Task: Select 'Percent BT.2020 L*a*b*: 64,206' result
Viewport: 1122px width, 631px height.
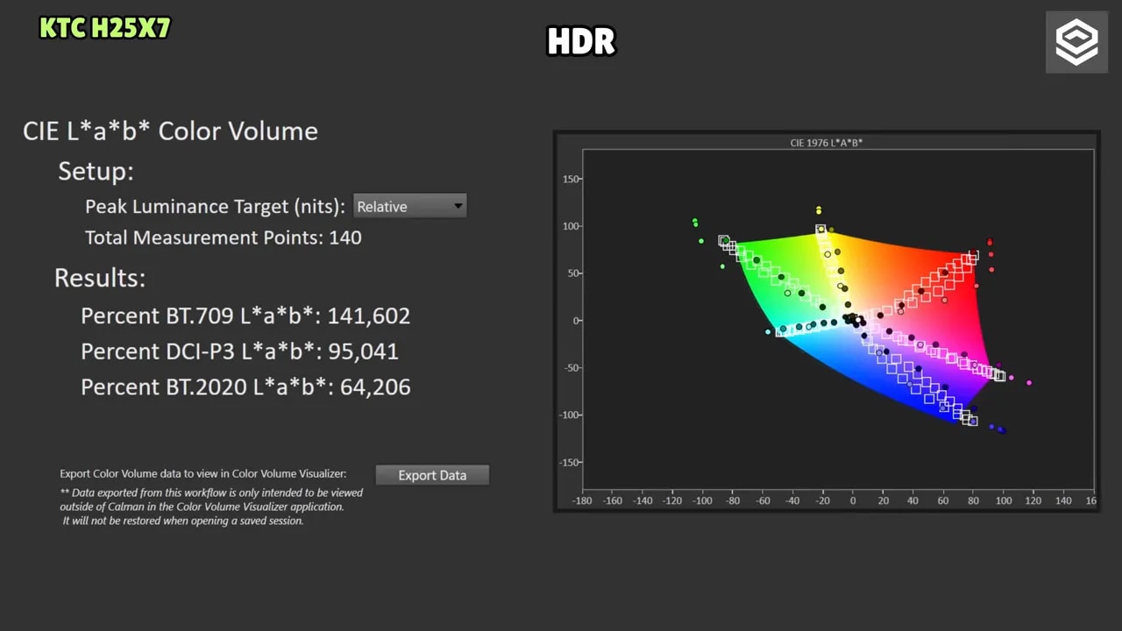Action: (245, 387)
